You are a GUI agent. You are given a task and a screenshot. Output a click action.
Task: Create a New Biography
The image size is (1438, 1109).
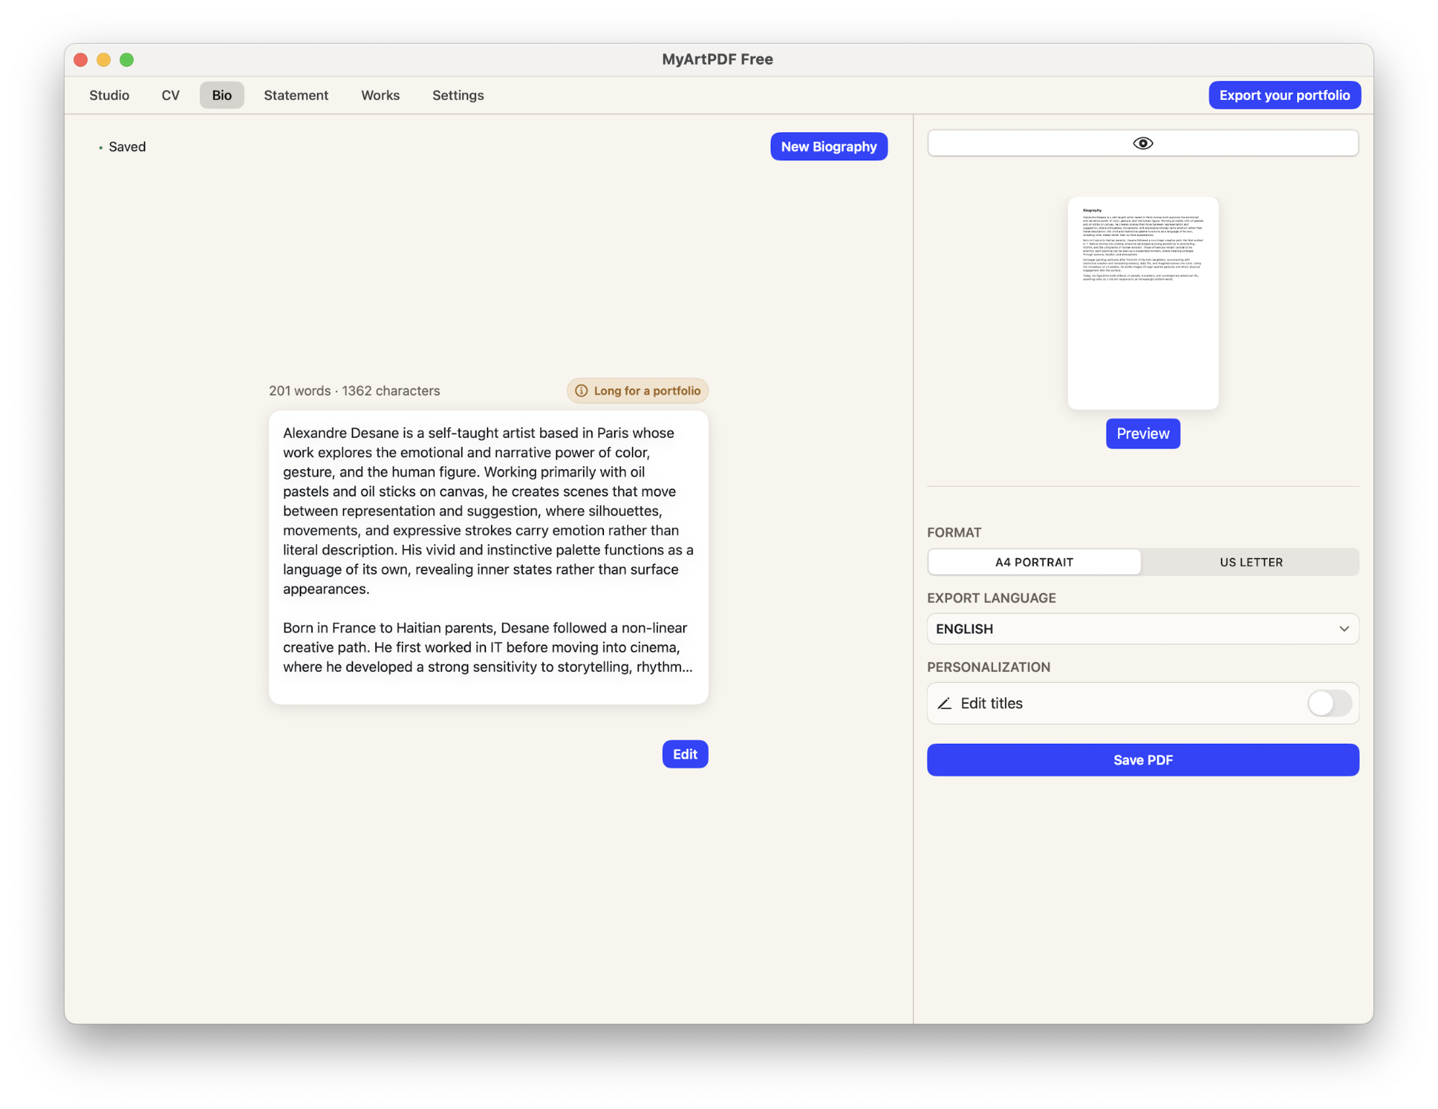(x=828, y=146)
